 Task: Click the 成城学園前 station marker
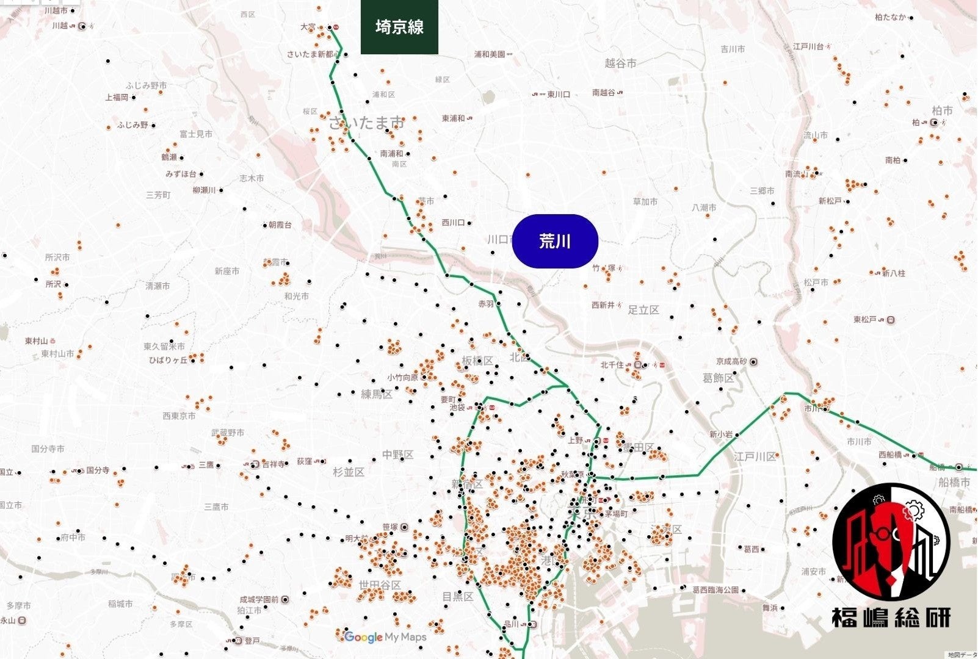click(285, 600)
